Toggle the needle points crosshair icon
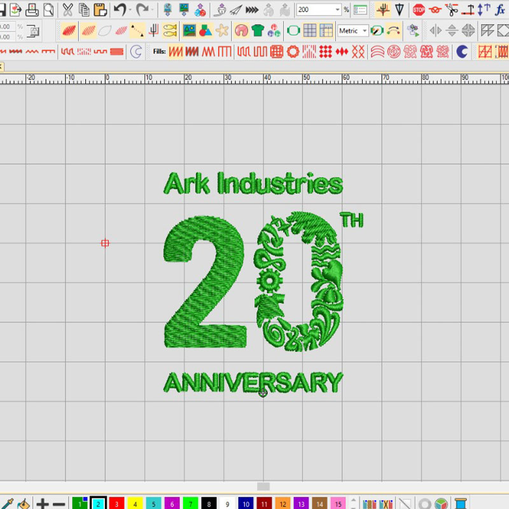 click(x=383, y=10)
